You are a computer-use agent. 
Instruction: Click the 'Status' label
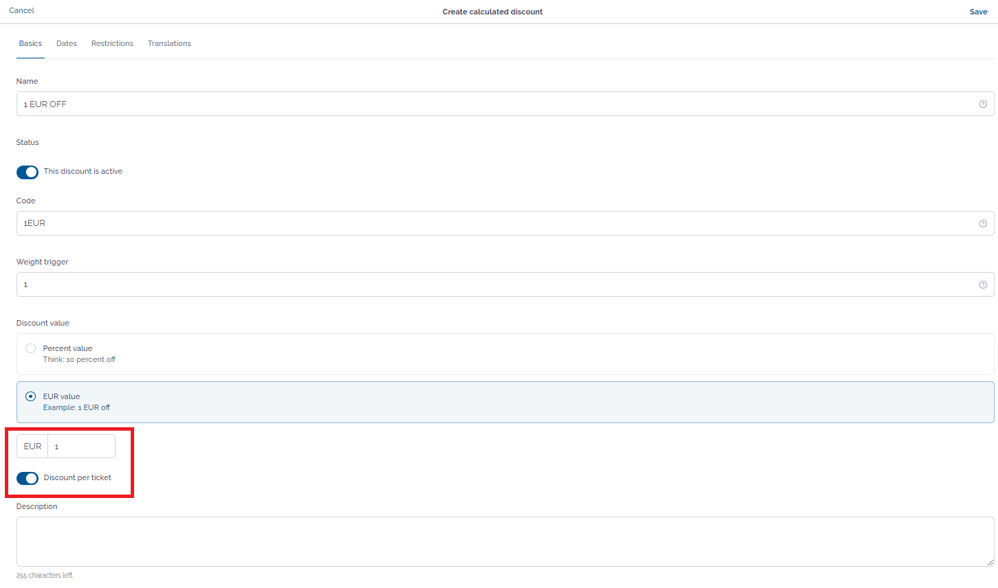point(28,142)
